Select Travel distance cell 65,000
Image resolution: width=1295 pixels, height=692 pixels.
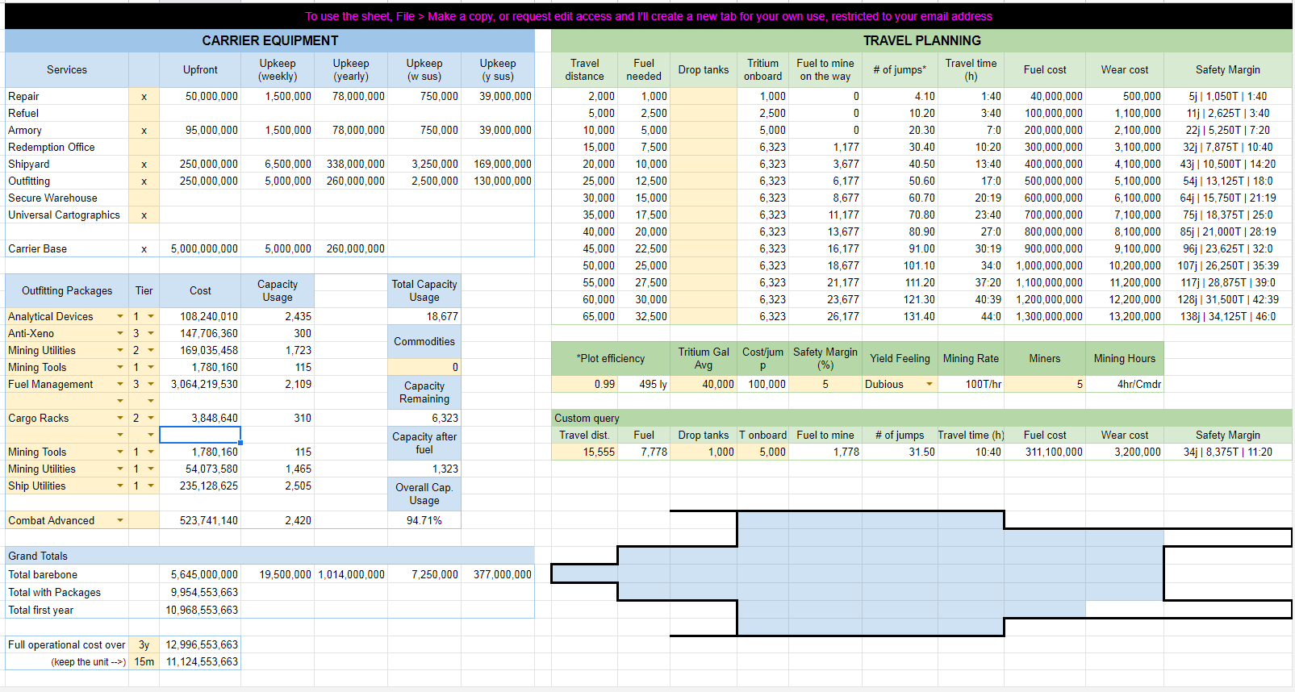[x=585, y=317]
